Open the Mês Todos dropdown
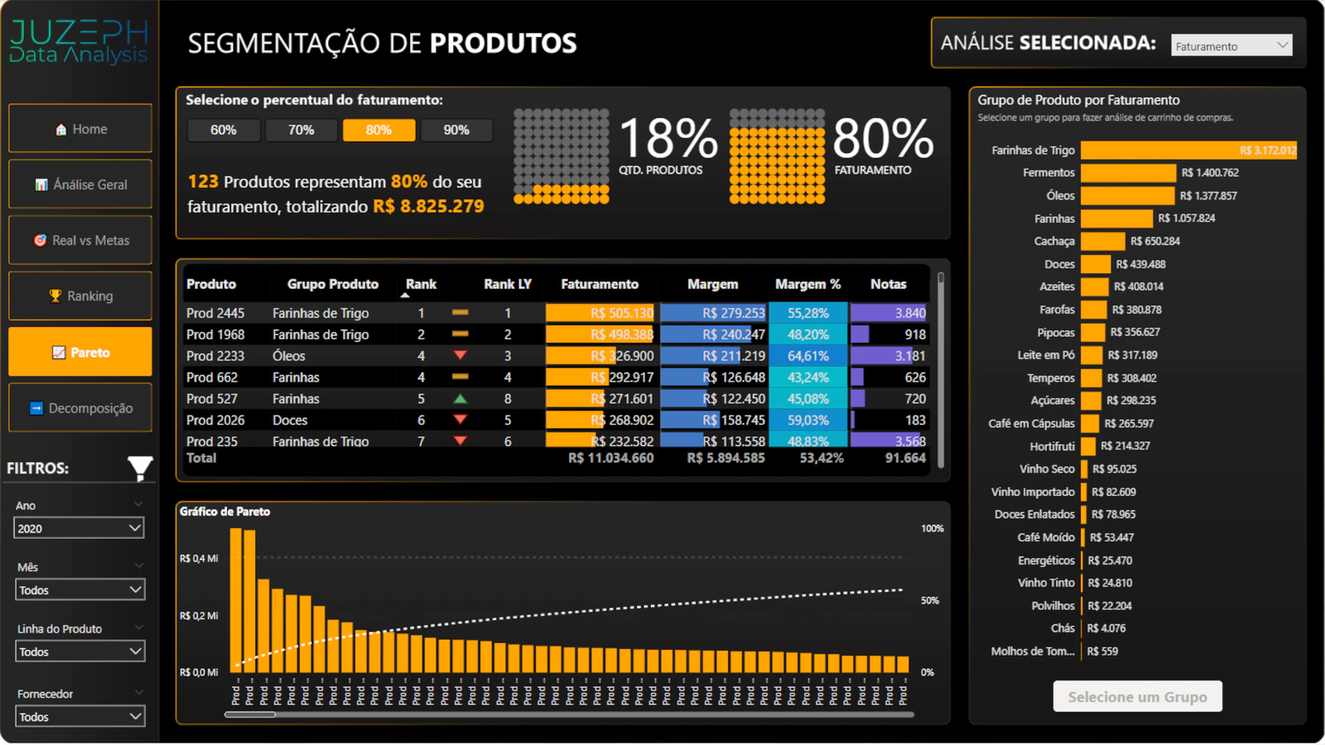Viewport: 1325px width, 745px height. point(79,590)
